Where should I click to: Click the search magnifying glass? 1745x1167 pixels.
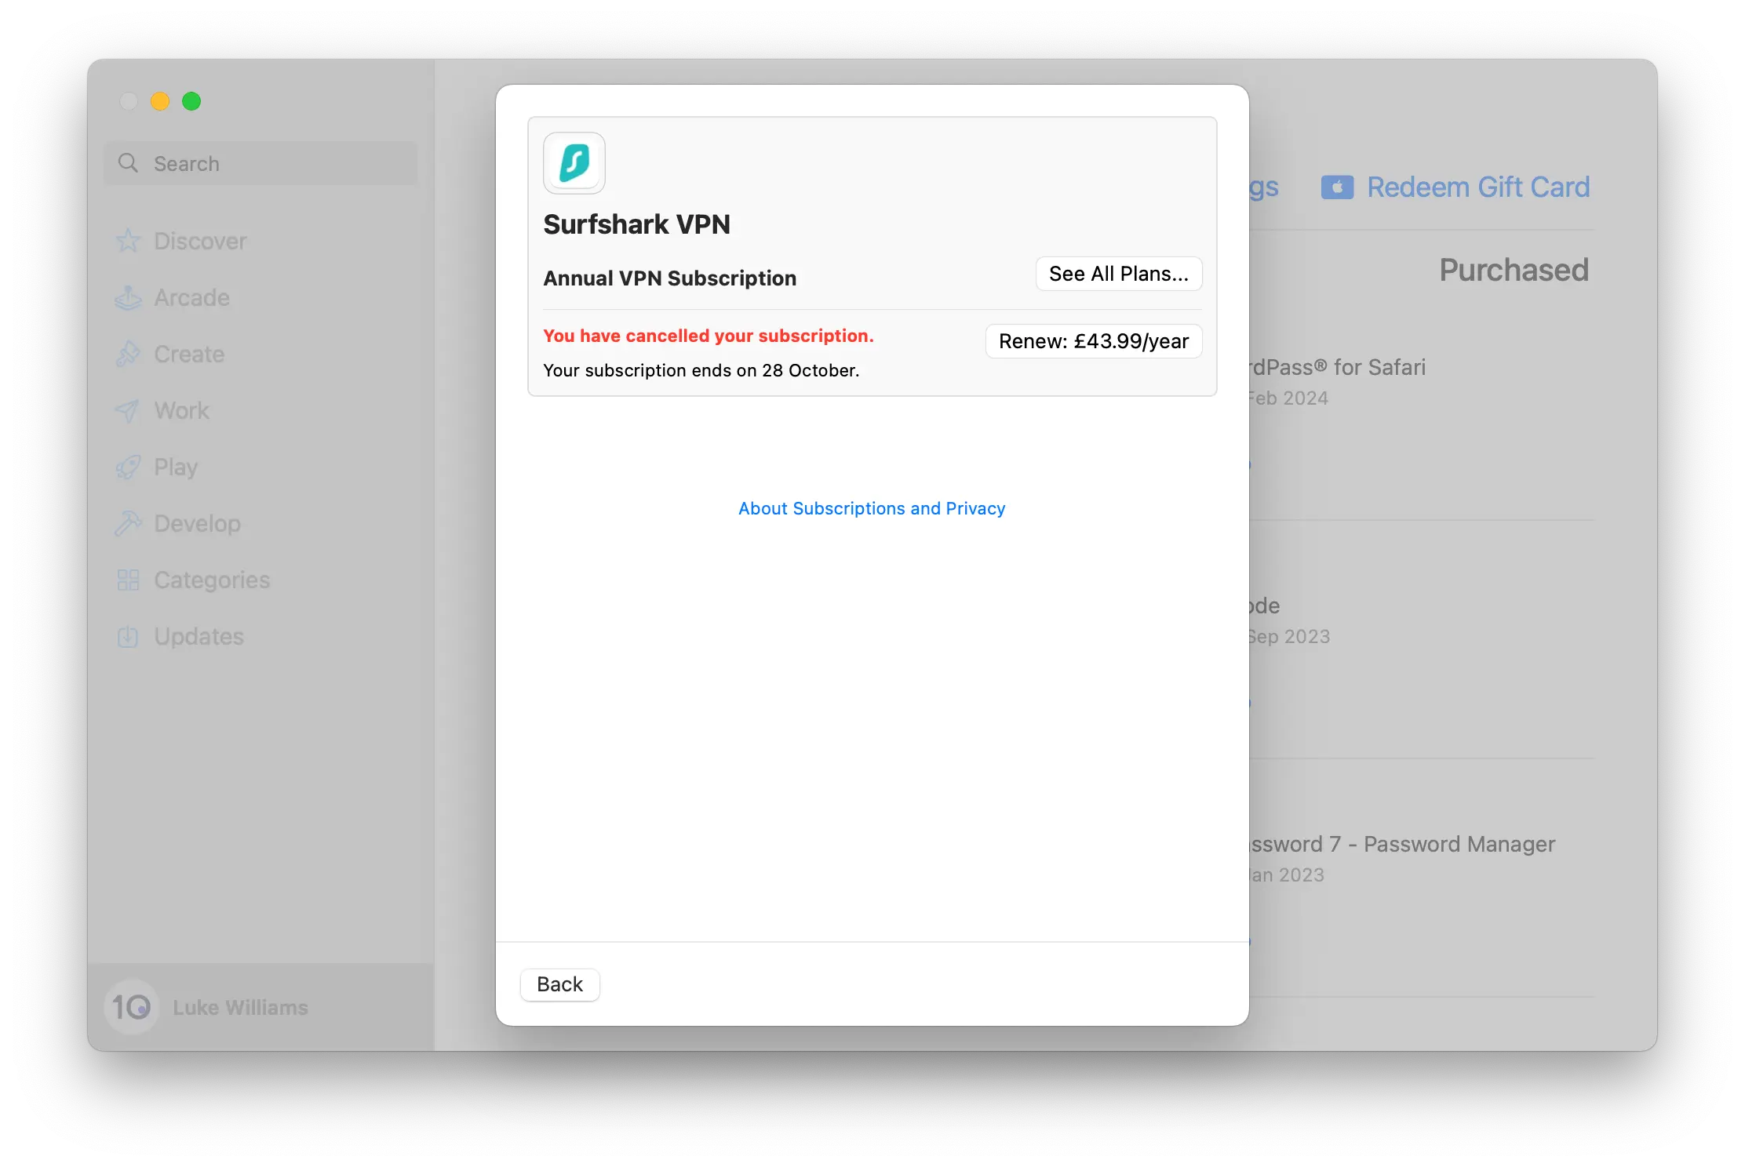pyautogui.click(x=128, y=162)
